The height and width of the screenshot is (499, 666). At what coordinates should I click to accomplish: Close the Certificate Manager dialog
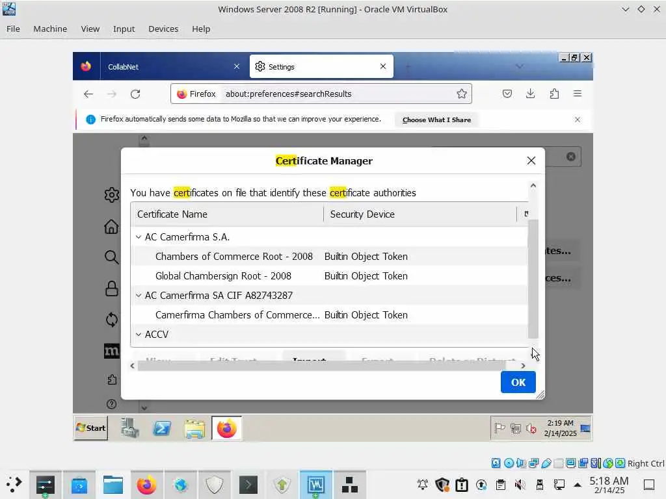click(531, 160)
